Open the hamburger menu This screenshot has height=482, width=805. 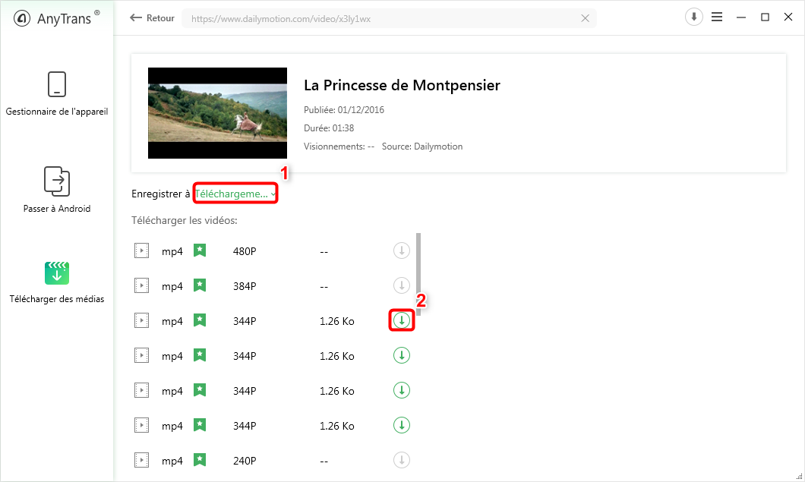coord(717,17)
